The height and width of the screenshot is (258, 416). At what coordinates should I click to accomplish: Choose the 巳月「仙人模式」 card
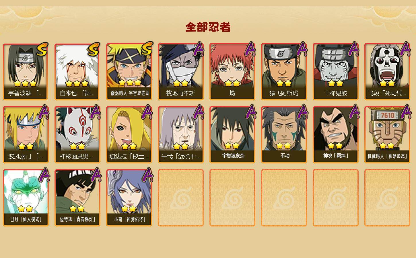pyautogui.click(x=26, y=198)
